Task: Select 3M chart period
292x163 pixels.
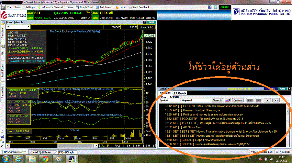Action: [x=148, y=146]
